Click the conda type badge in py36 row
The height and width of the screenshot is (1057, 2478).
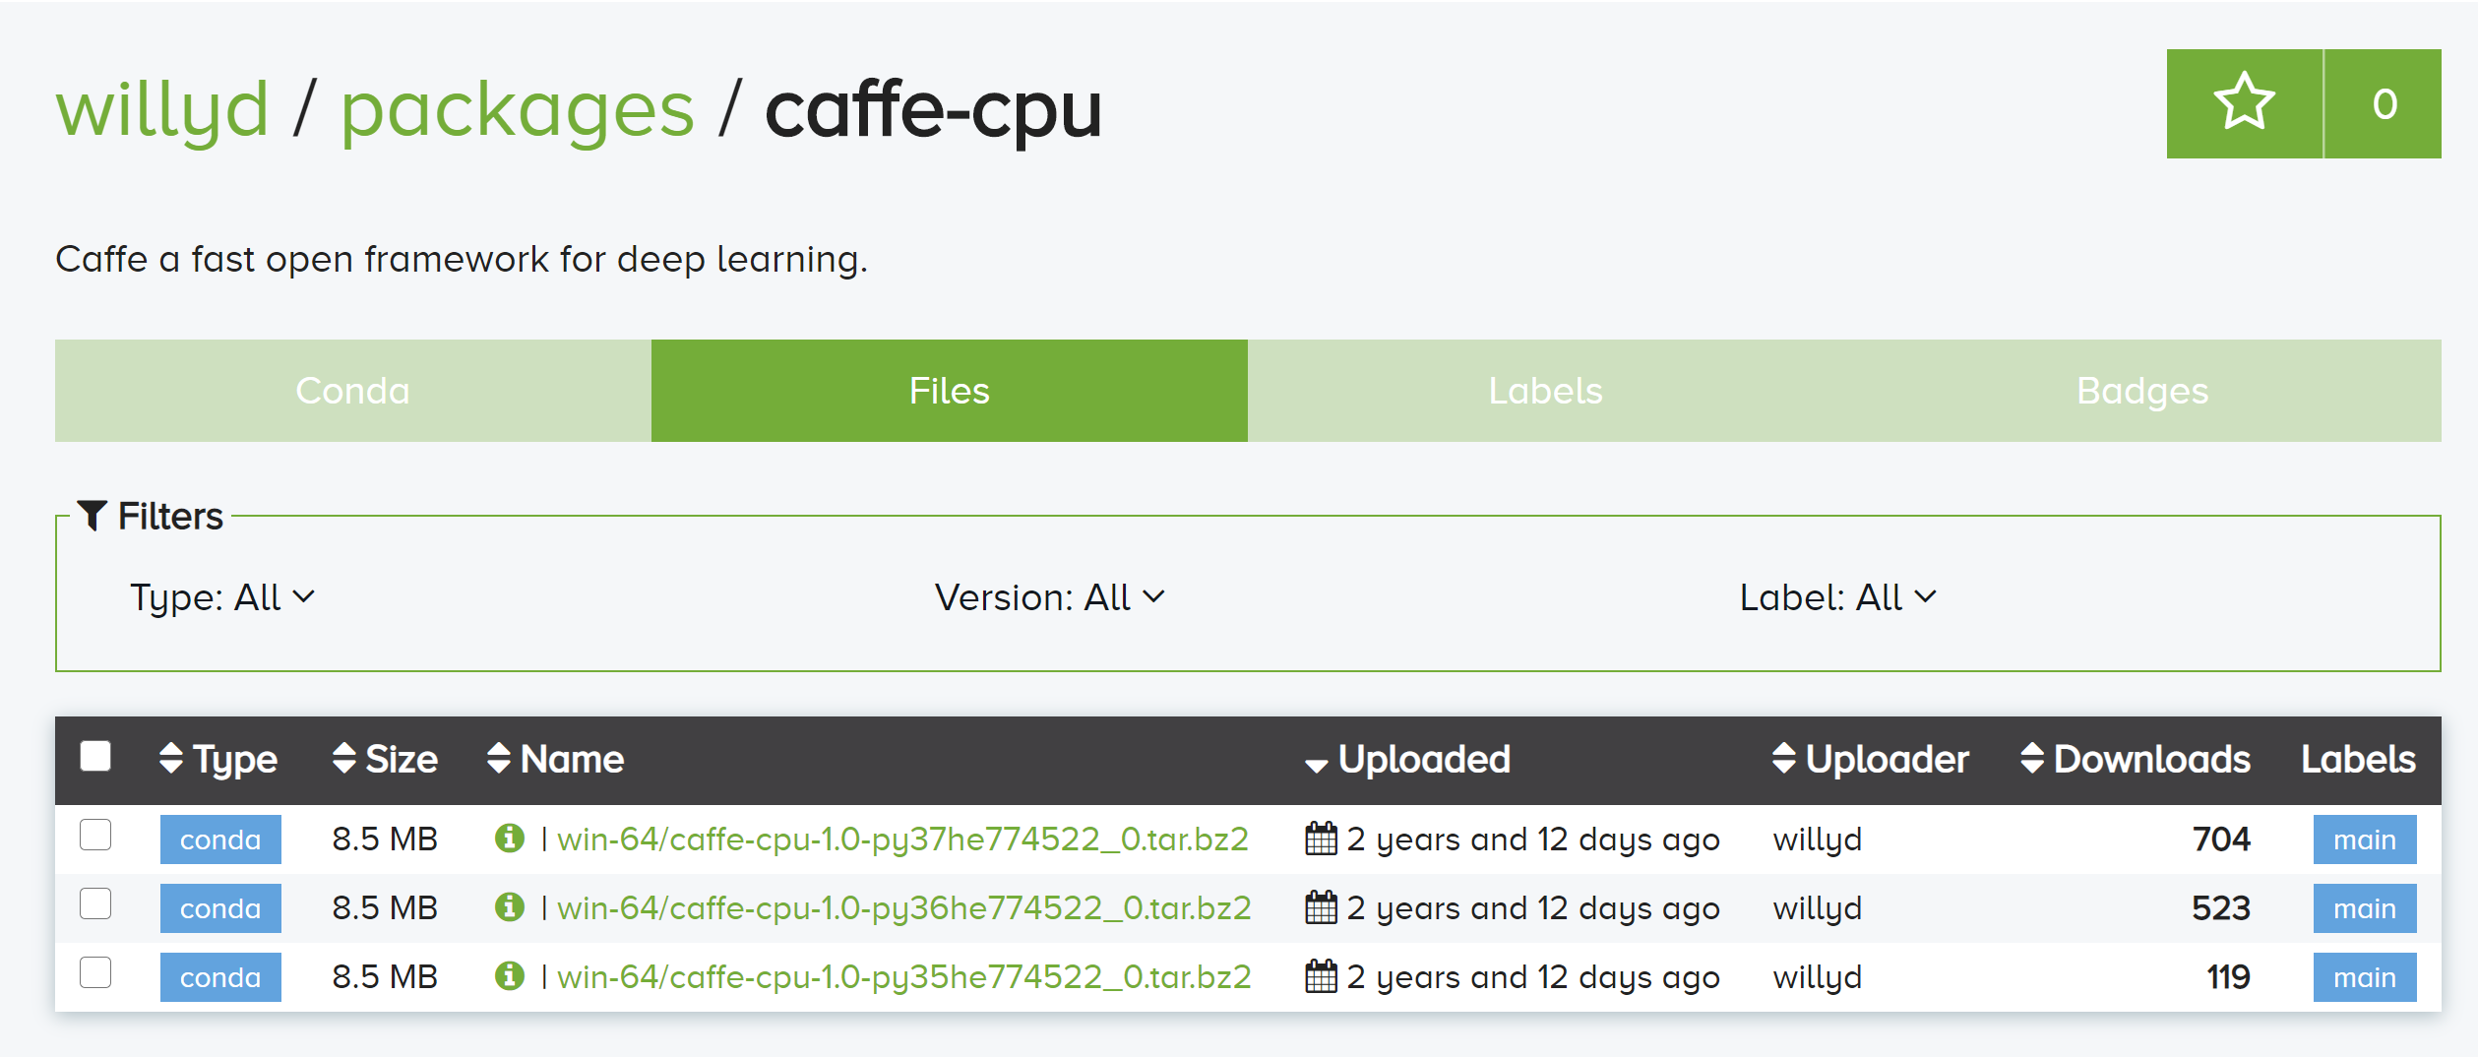point(220,908)
